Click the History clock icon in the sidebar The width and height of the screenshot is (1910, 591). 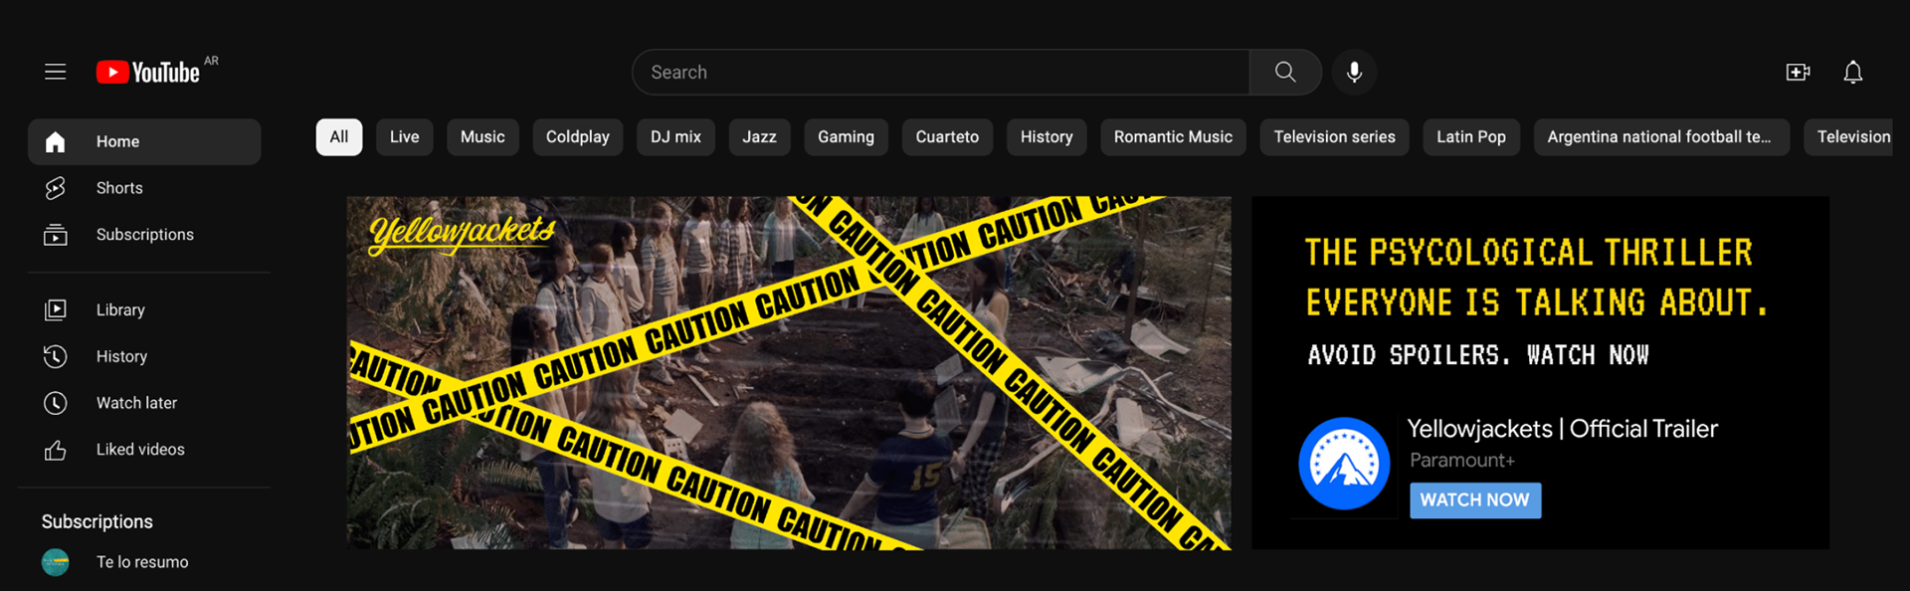point(56,356)
